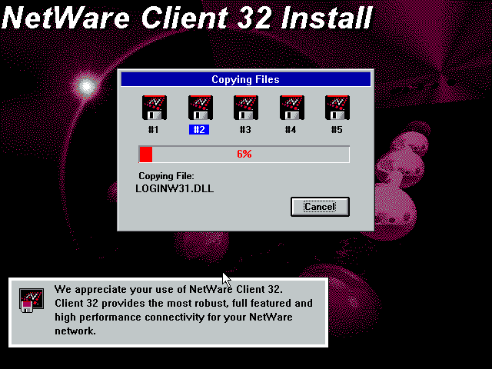Click the 6% progress bar
Viewport: 492px width, 369px height.
[x=244, y=154]
